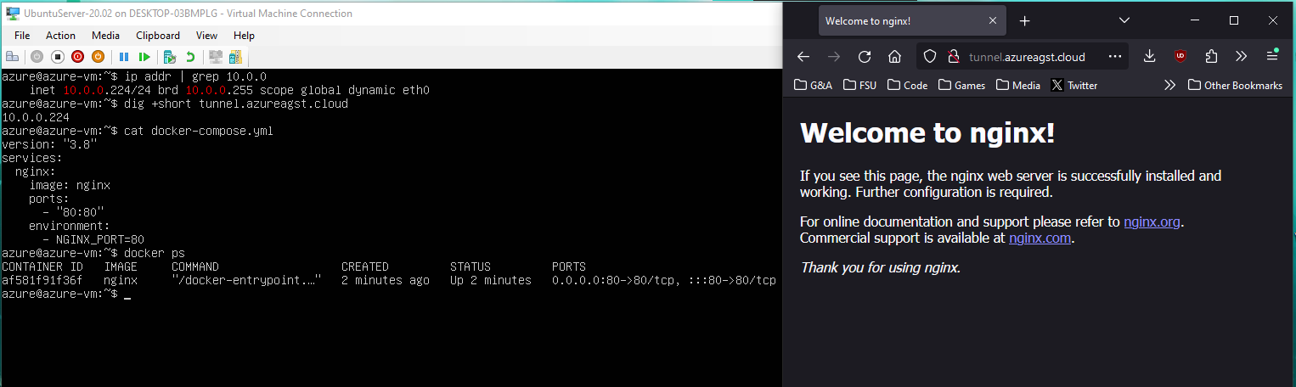Reload the nginx page
This screenshot has height=387, width=1296.
pyautogui.click(x=865, y=57)
